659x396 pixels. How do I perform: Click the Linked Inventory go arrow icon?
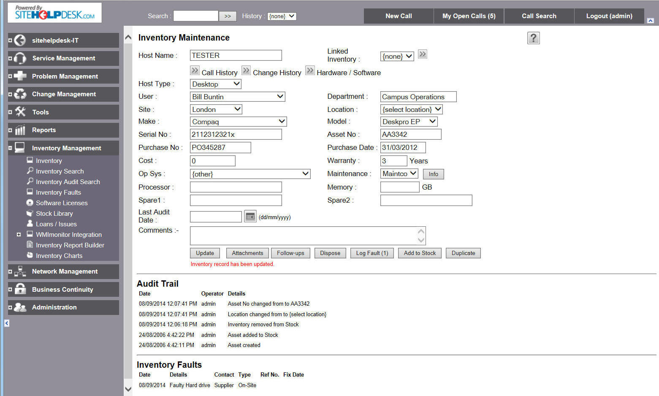point(423,54)
